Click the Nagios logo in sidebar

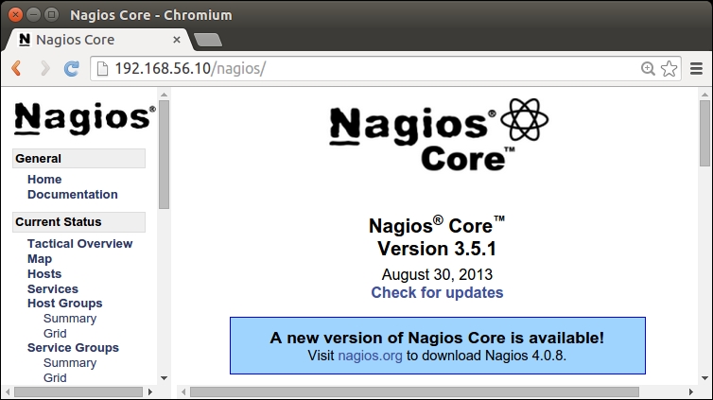coord(84,116)
